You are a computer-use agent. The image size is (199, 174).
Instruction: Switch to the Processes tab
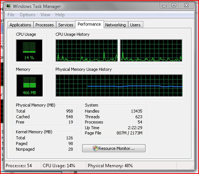(44, 25)
